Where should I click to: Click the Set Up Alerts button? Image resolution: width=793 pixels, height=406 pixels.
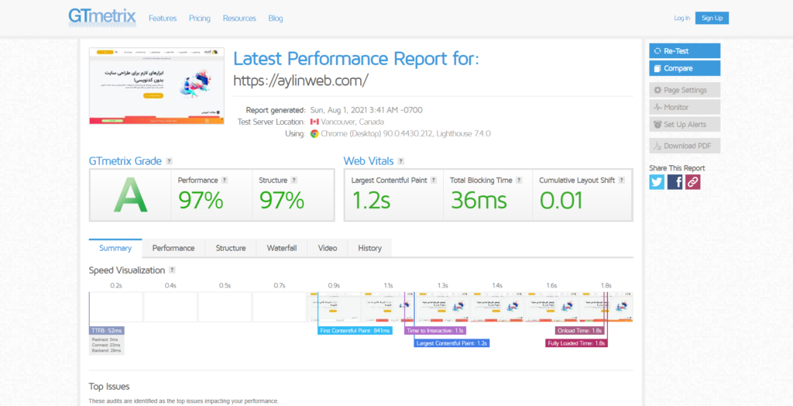tap(685, 125)
